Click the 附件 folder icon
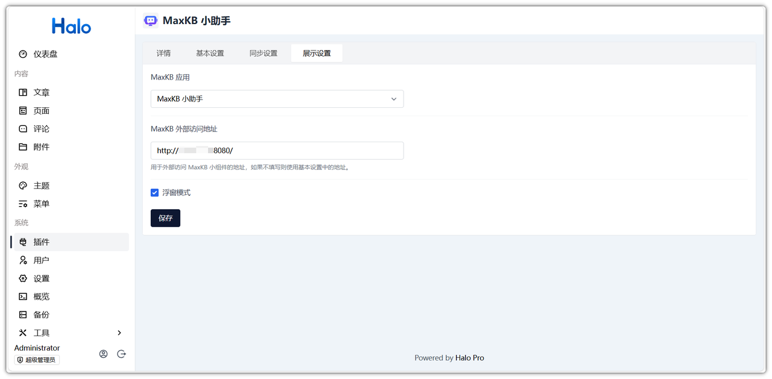772x379 pixels. [x=23, y=147]
